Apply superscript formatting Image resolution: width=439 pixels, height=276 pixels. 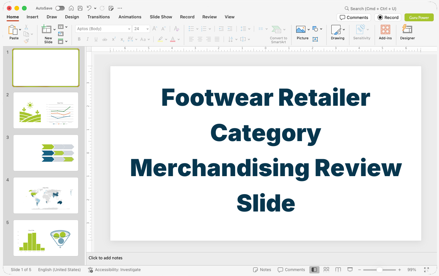pos(114,39)
